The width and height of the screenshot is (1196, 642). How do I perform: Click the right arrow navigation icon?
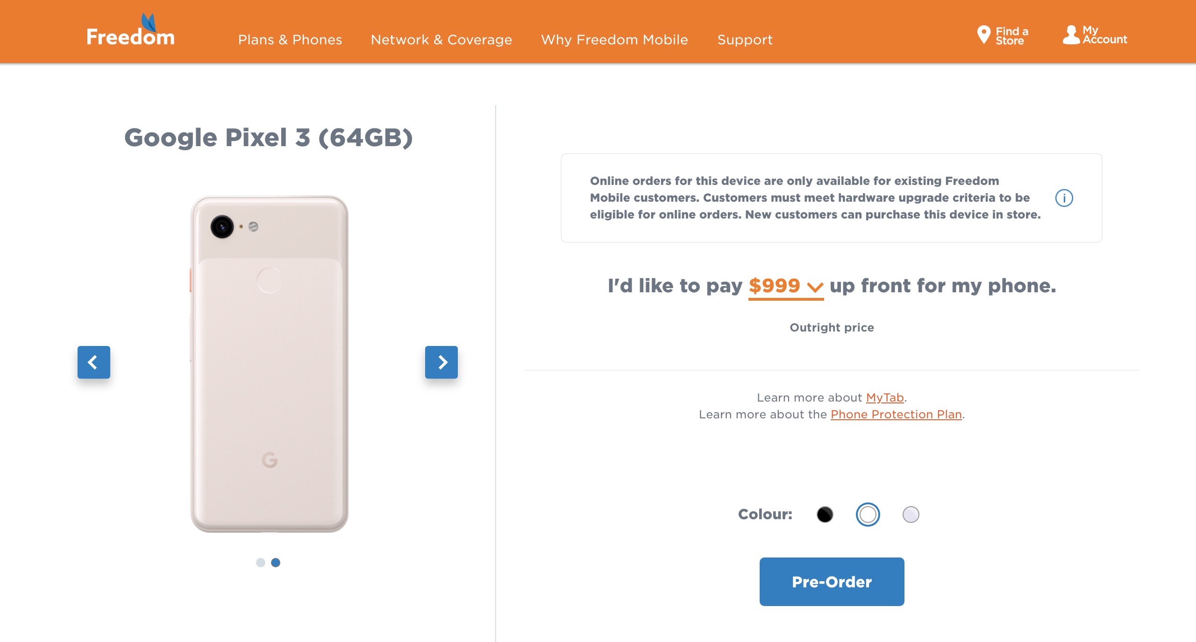(x=441, y=362)
